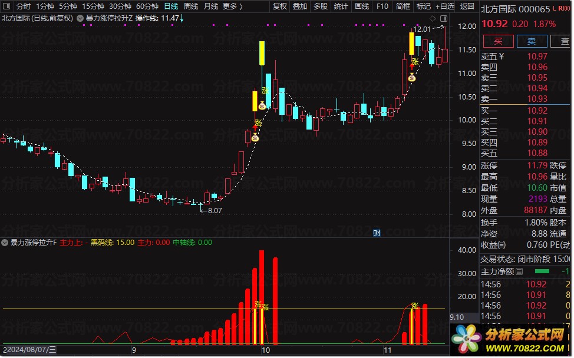Viewport: 574px width, 358px height.
Task: Click 卖五 price 10.97
Action: click(x=537, y=57)
